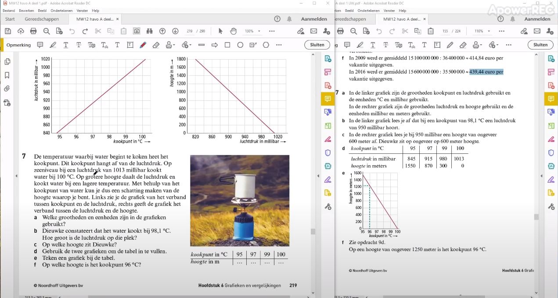Upload to cloud in left window toolbar
This screenshot has width=558, height=298.
point(21,31)
